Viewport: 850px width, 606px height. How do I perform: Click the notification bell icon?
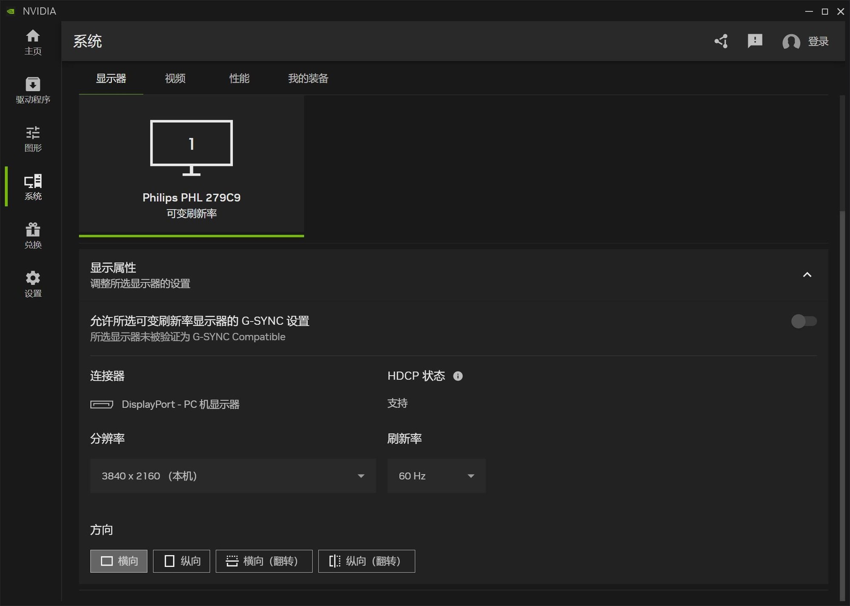[x=755, y=41]
